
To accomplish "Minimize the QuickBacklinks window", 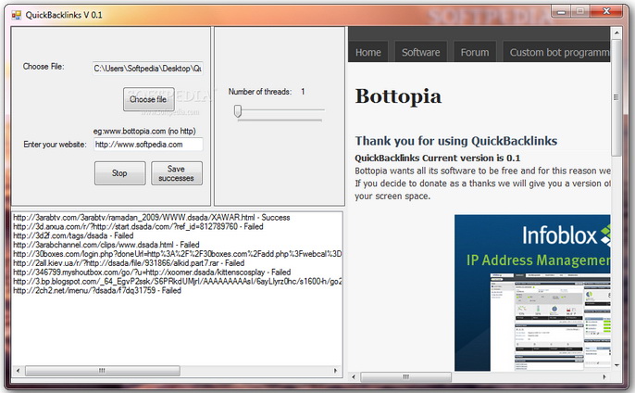I will pyautogui.click(x=561, y=12).
